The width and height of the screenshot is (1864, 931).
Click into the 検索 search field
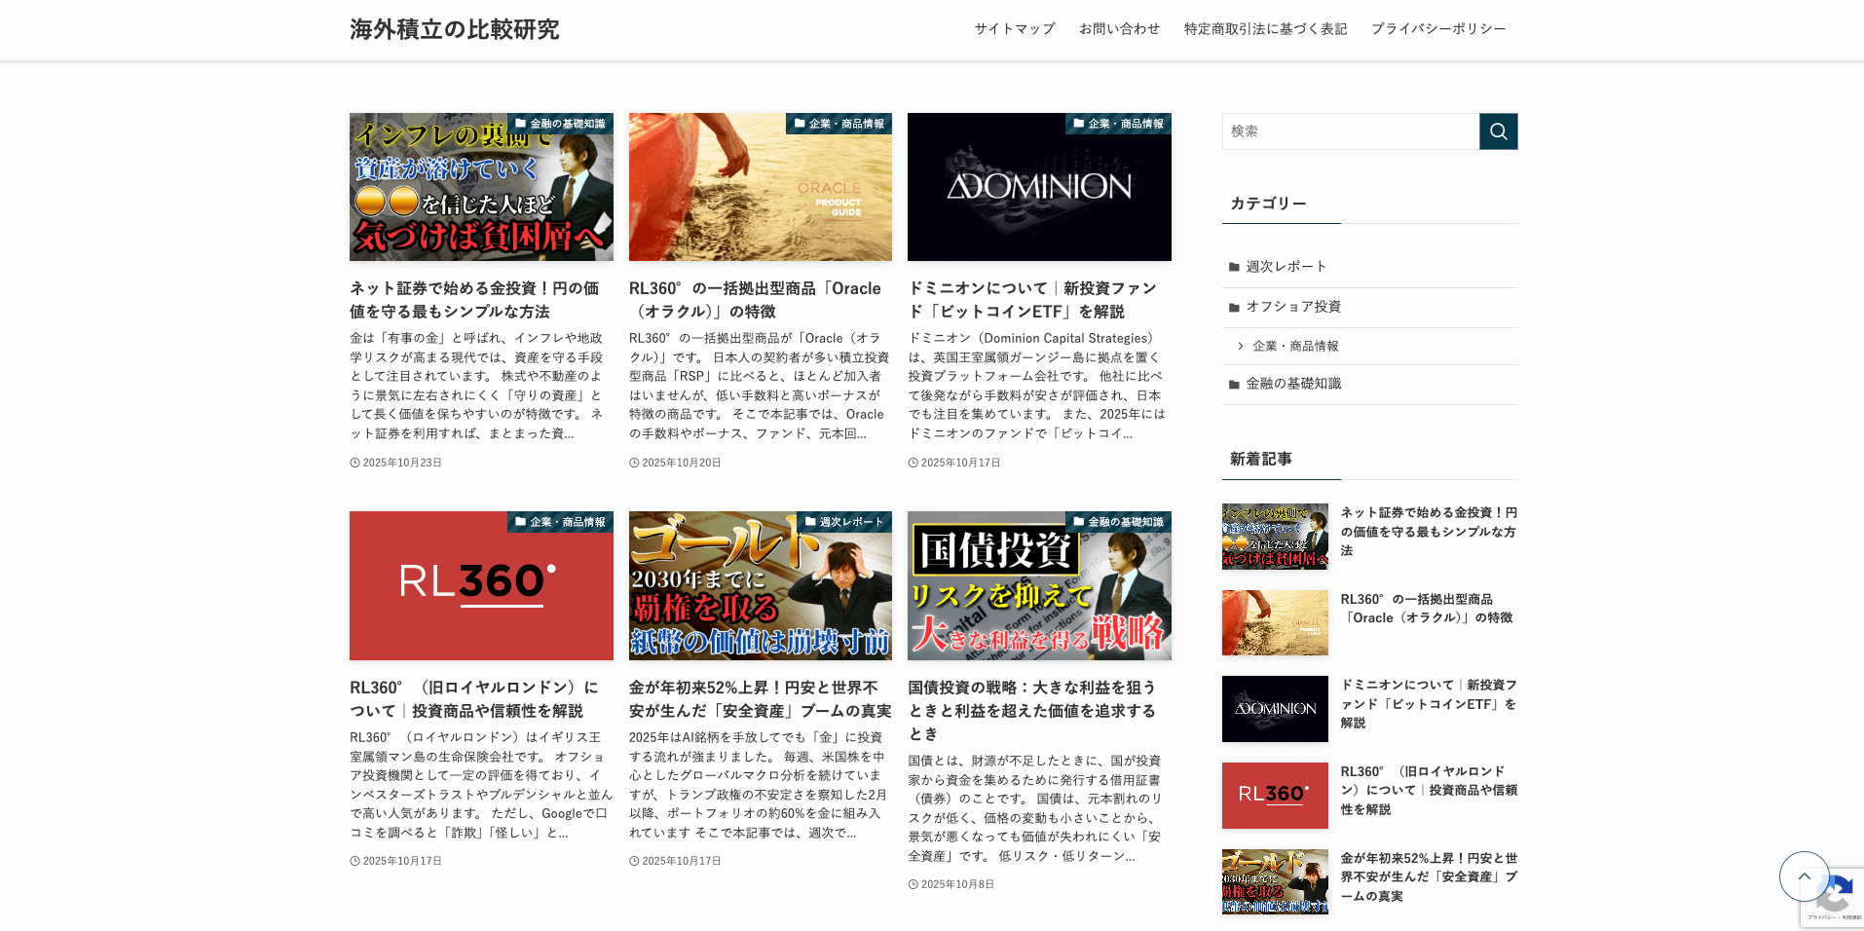pos(1350,131)
